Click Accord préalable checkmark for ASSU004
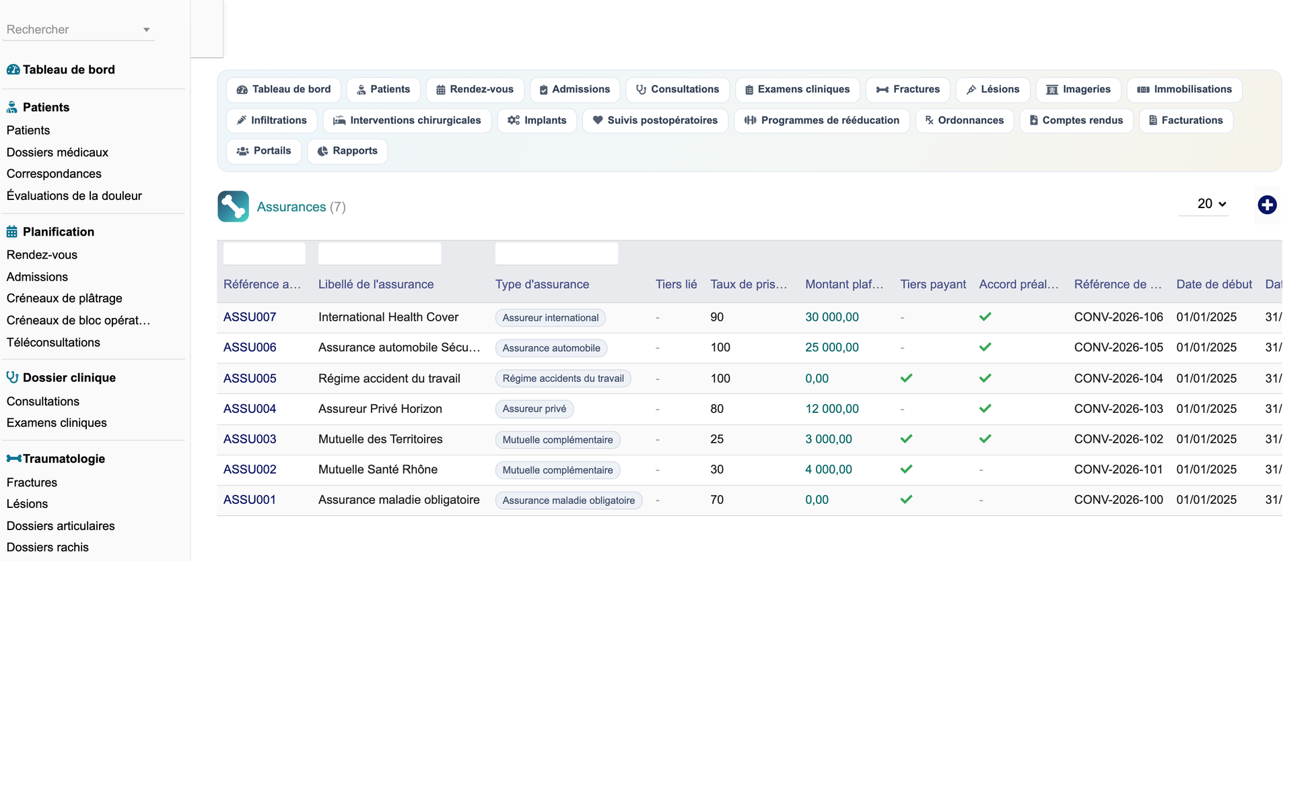The width and height of the screenshot is (1310, 811). click(985, 408)
